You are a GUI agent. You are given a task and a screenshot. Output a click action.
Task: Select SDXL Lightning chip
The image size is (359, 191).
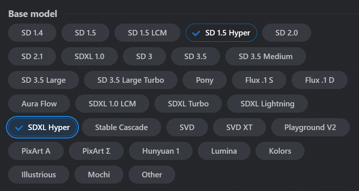(x=267, y=103)
